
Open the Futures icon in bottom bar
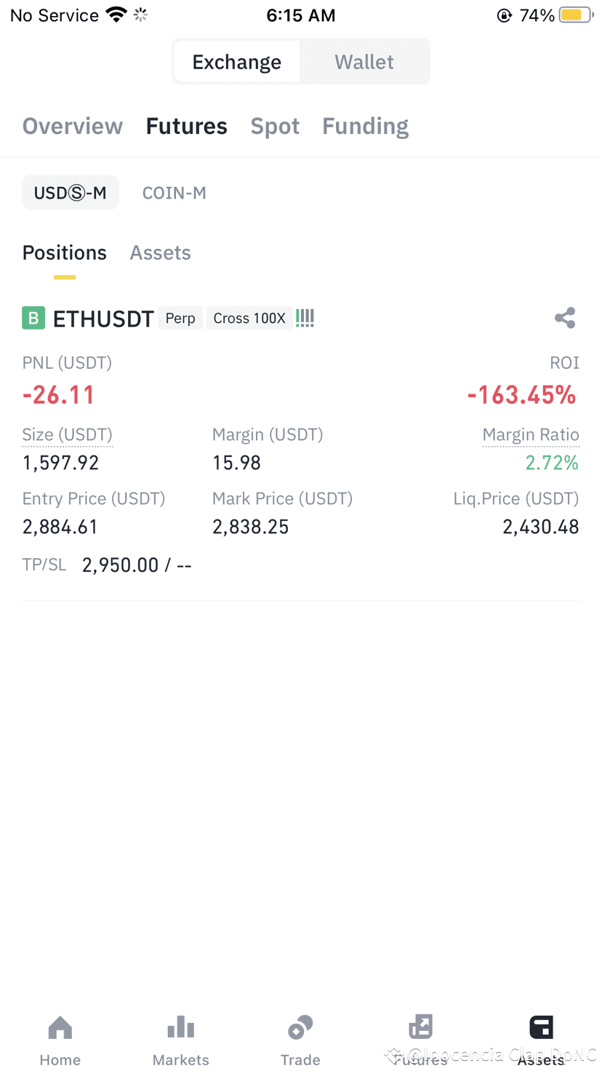[420, 1027]
